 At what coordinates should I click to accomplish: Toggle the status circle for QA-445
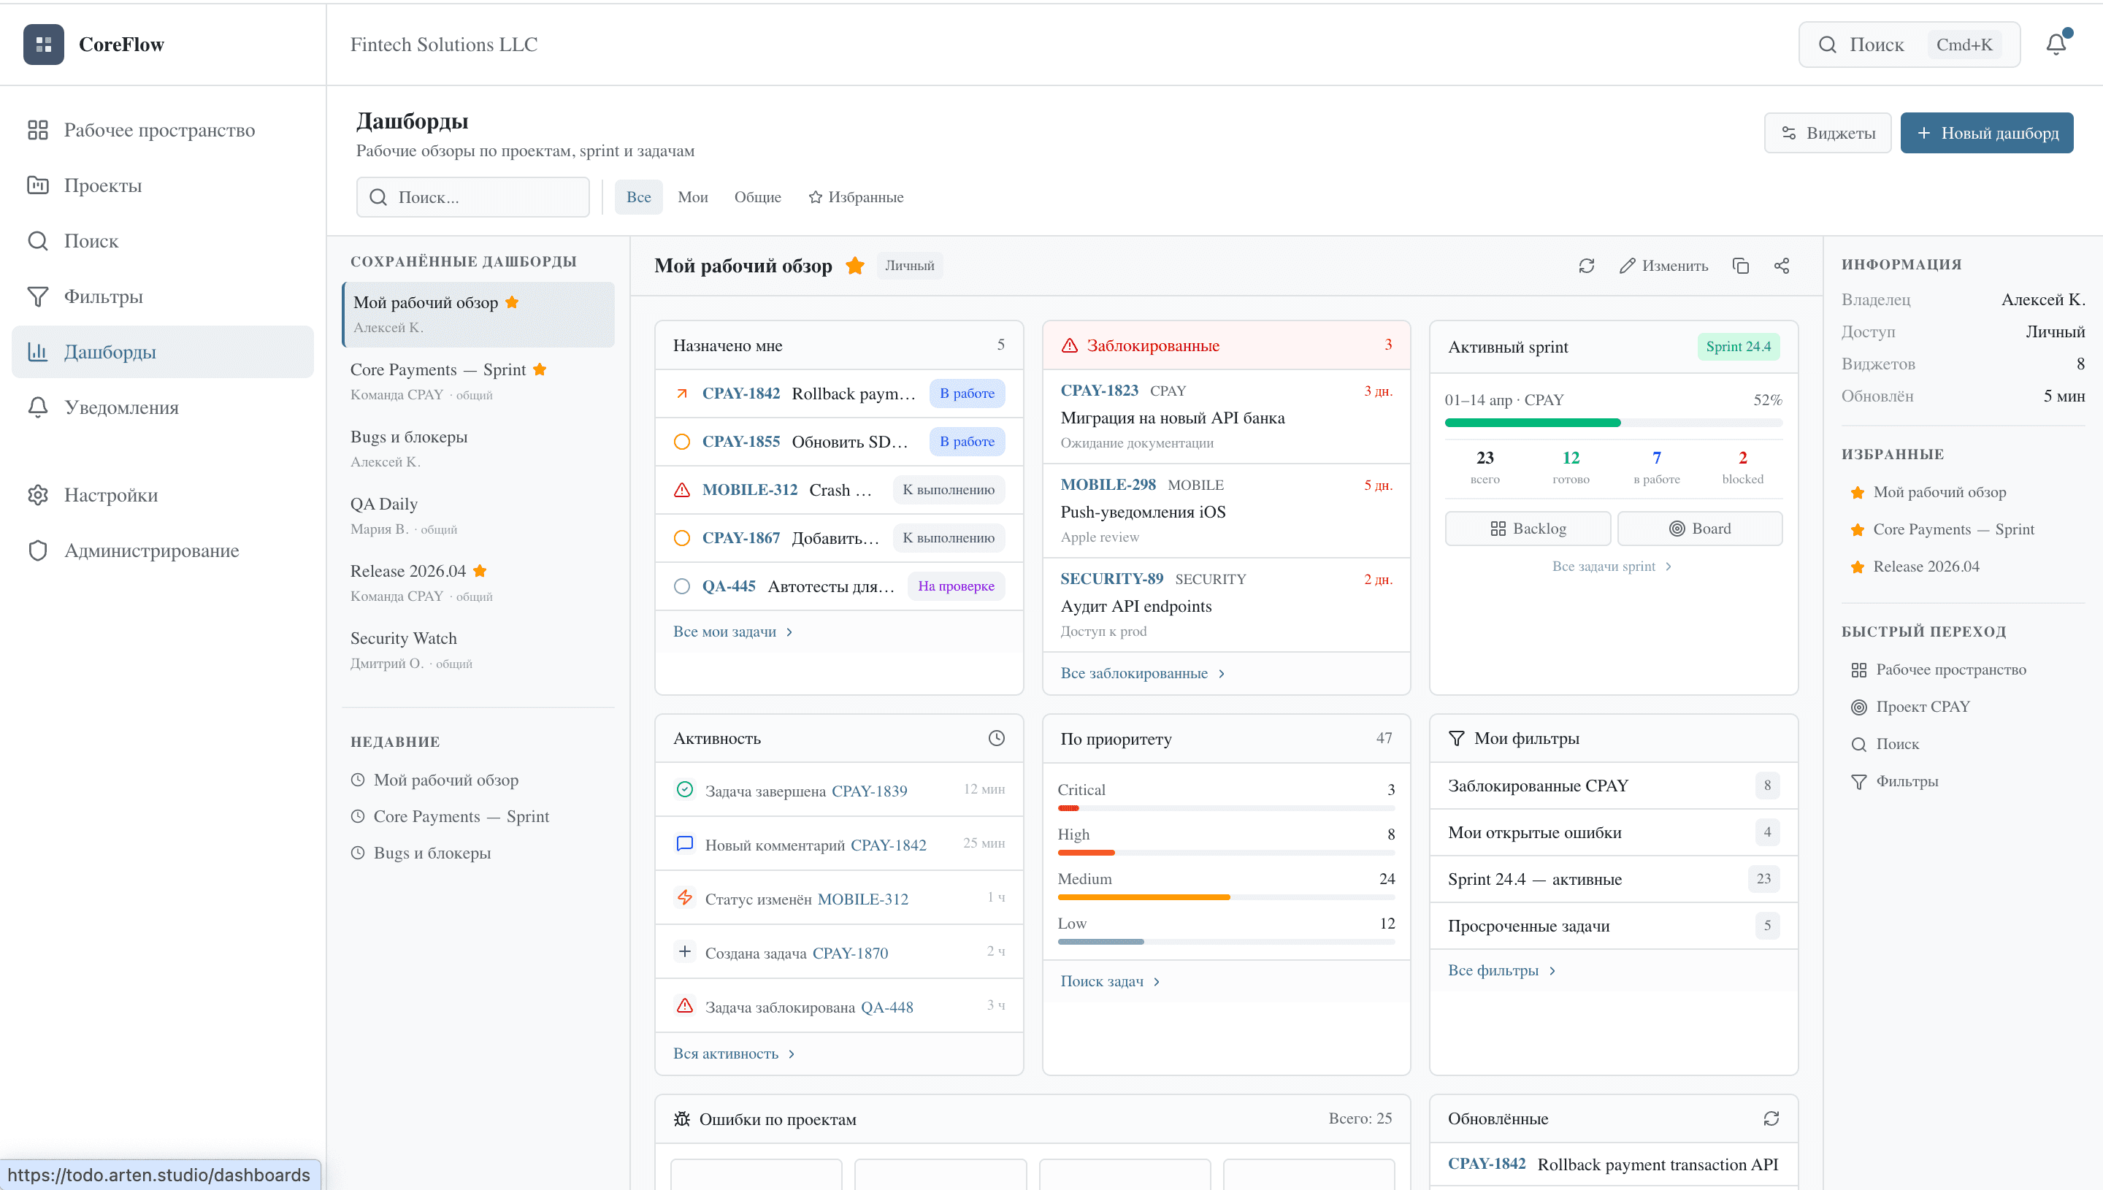tap(682, 586)
